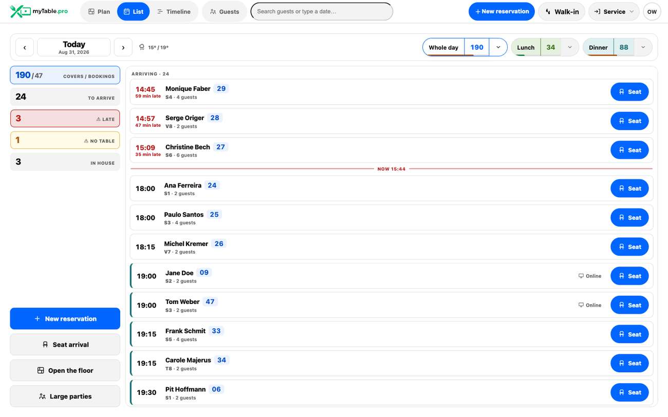Seat Serge Origer's reservation

click(x=629, y=121)
